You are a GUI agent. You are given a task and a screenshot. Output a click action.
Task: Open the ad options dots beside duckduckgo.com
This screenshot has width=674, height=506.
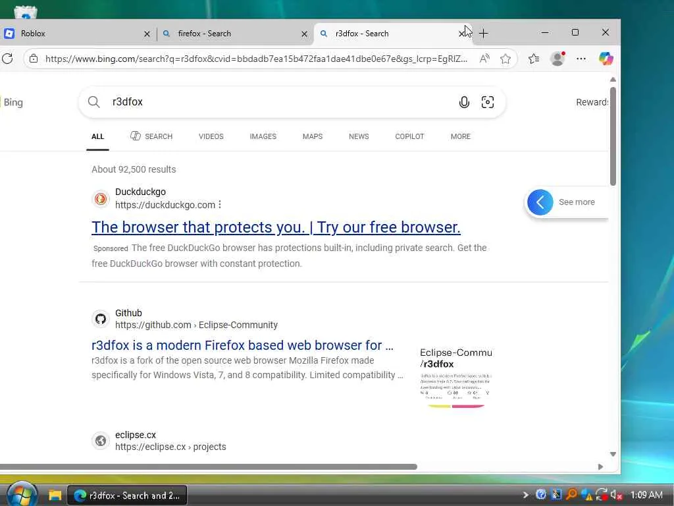[x=220, y=204]
